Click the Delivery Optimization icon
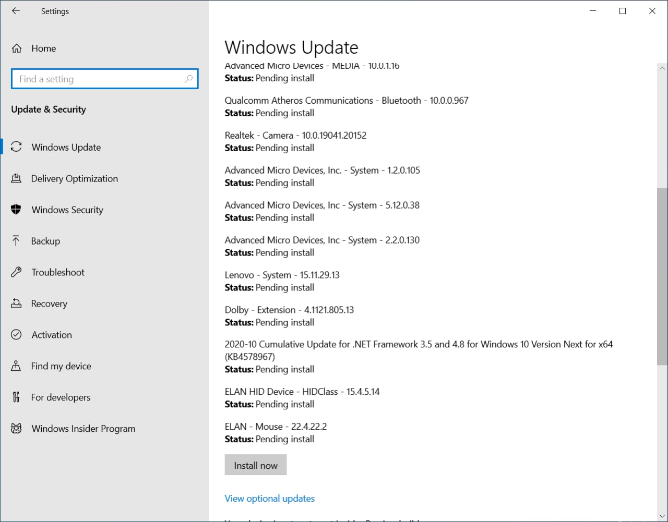The height and width of the screenshot is (522, 668). tap(16, 178)
